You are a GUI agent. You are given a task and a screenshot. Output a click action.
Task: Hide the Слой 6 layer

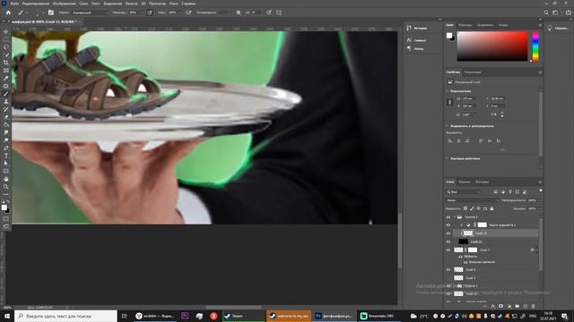[448, 269]
